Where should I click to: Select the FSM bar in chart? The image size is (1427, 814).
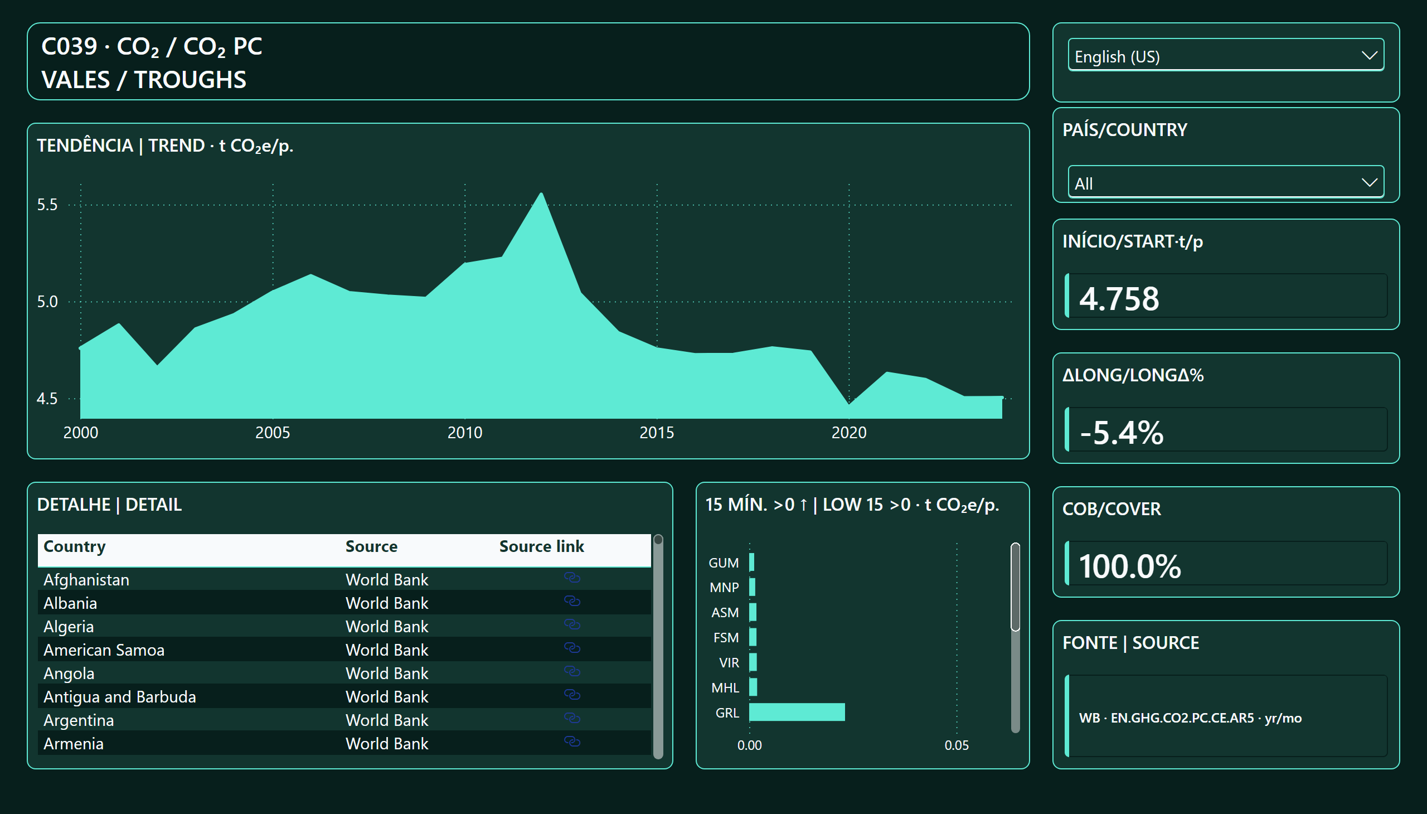pyautogui.click(x=753, y=637)
